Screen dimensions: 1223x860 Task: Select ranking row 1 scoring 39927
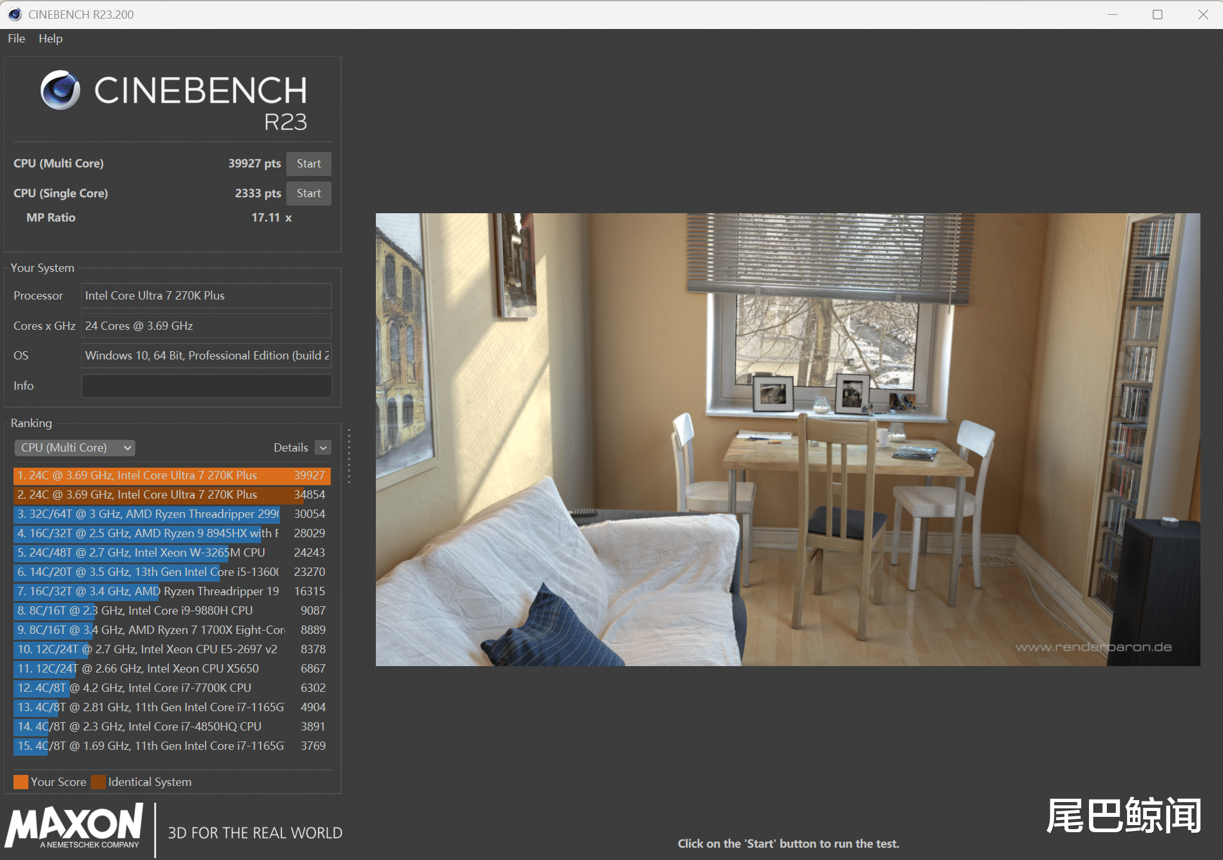[172, 475]
